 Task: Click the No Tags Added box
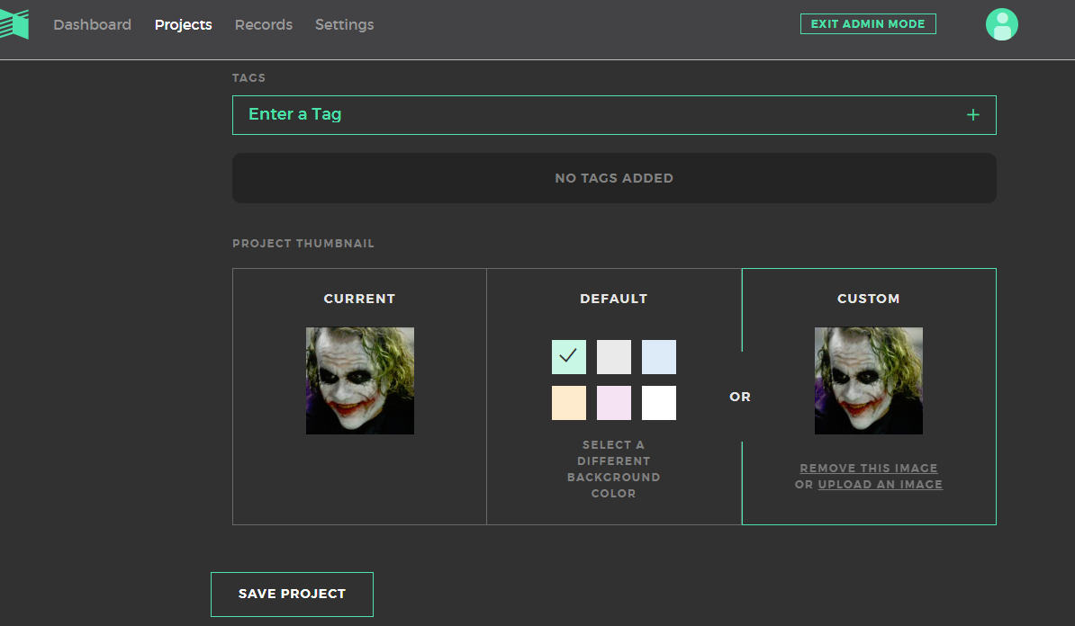point(614,178)
